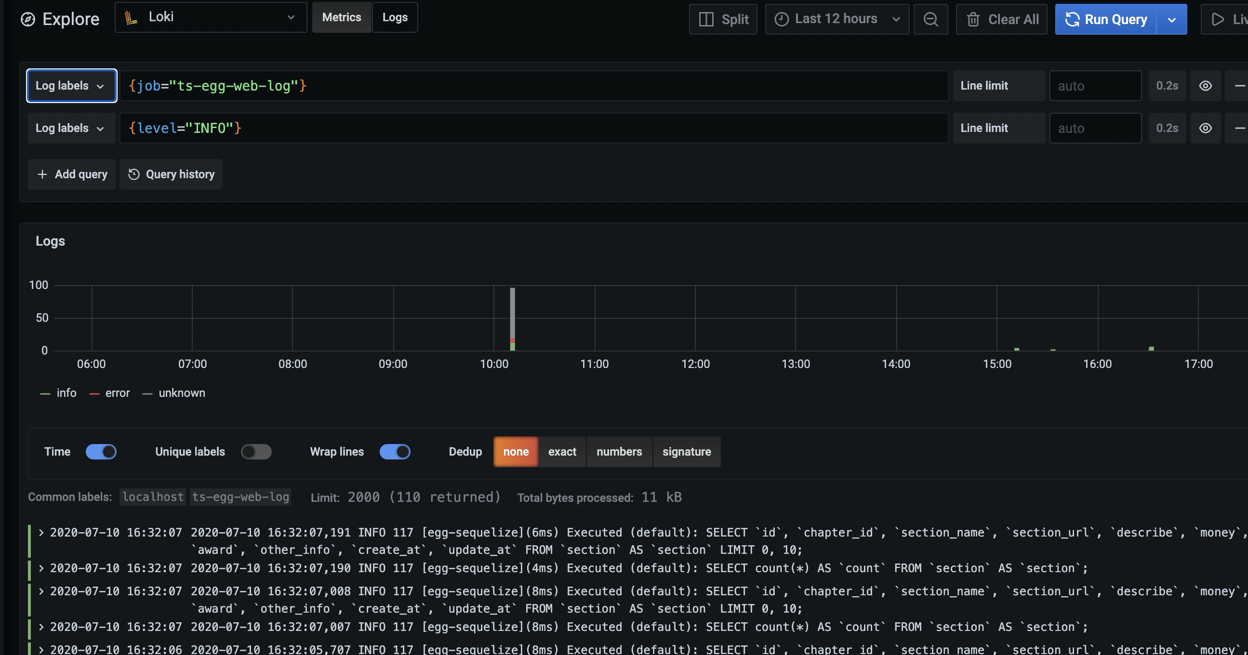Click the Explore compass icon
Viewport: 1248px width, 655px height.
click(27, 19)
